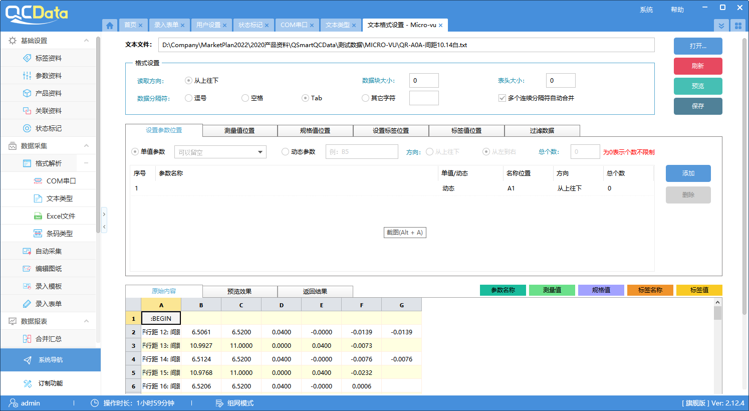Click the 打开... button

pyautogui.click(x=697, y=46)
